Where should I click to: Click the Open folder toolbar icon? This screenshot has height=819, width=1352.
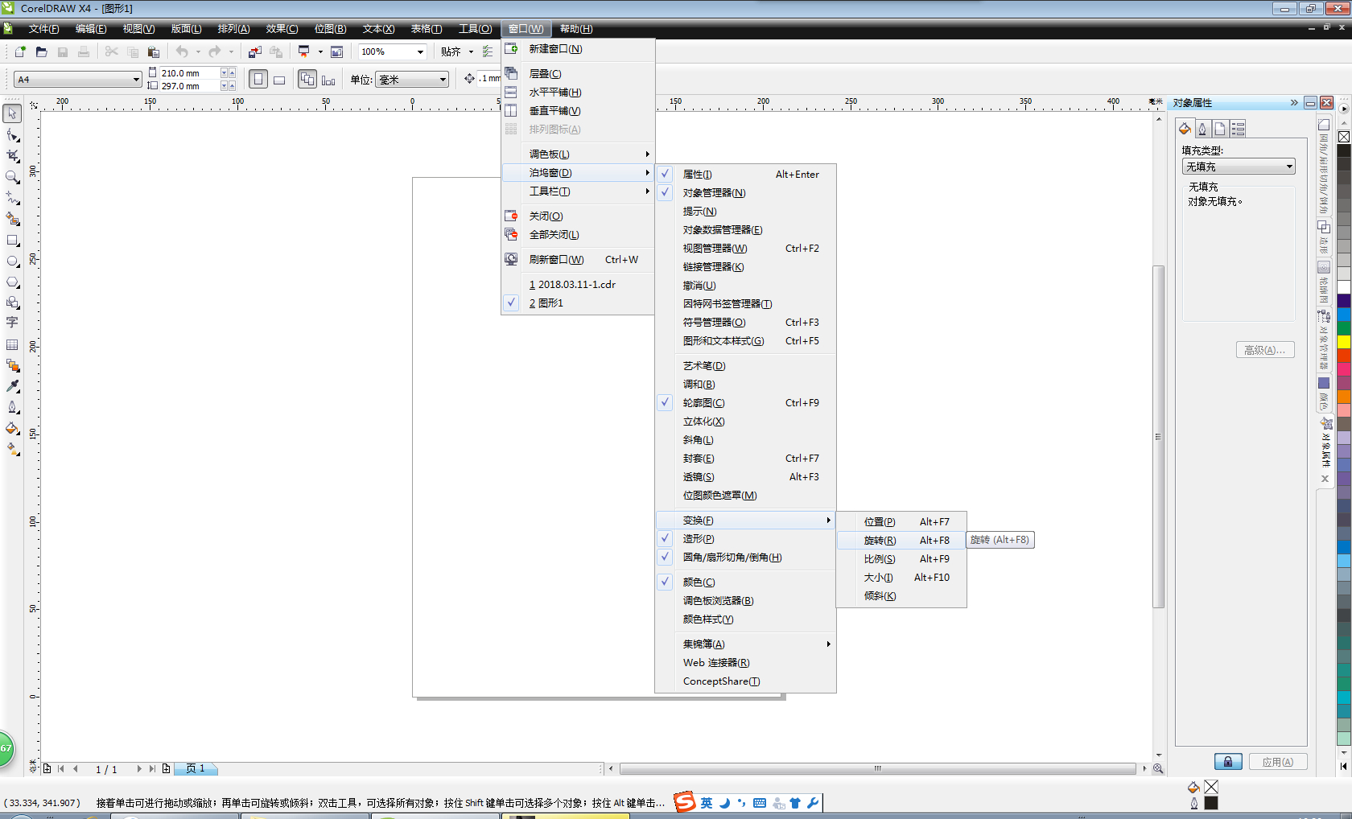tap(41, 51)
